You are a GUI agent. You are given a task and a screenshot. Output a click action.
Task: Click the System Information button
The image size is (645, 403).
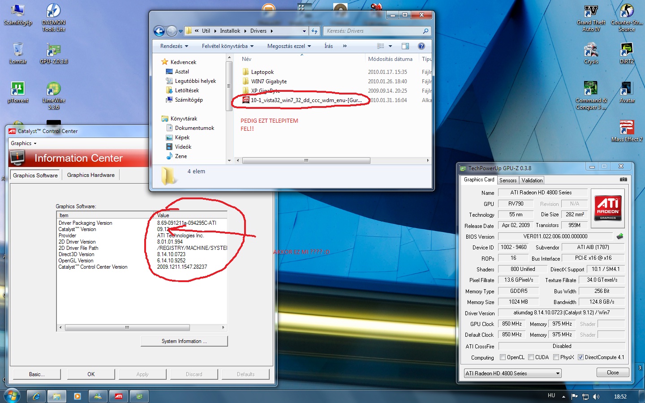184,341
